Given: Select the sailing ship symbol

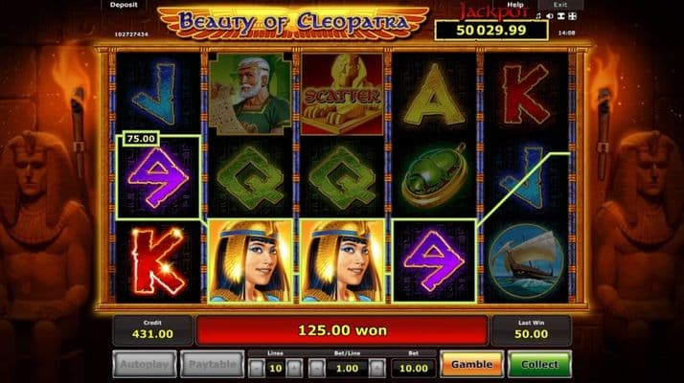Looking at the screenshot, I should [x=526, y=260].
